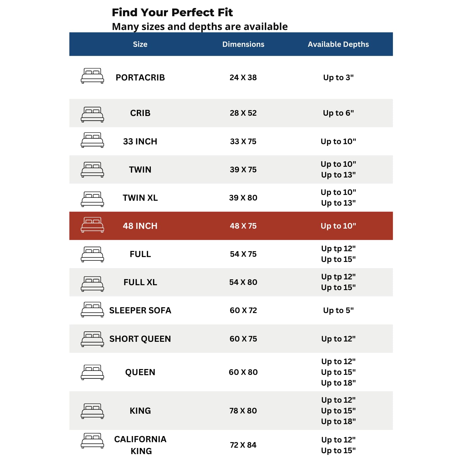Click the QUEEN size label
459x459 pixels.
[140, 372]
